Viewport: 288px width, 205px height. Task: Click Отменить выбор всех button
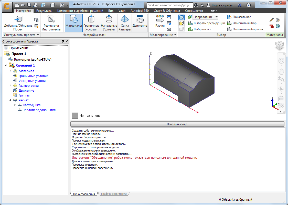245,29
